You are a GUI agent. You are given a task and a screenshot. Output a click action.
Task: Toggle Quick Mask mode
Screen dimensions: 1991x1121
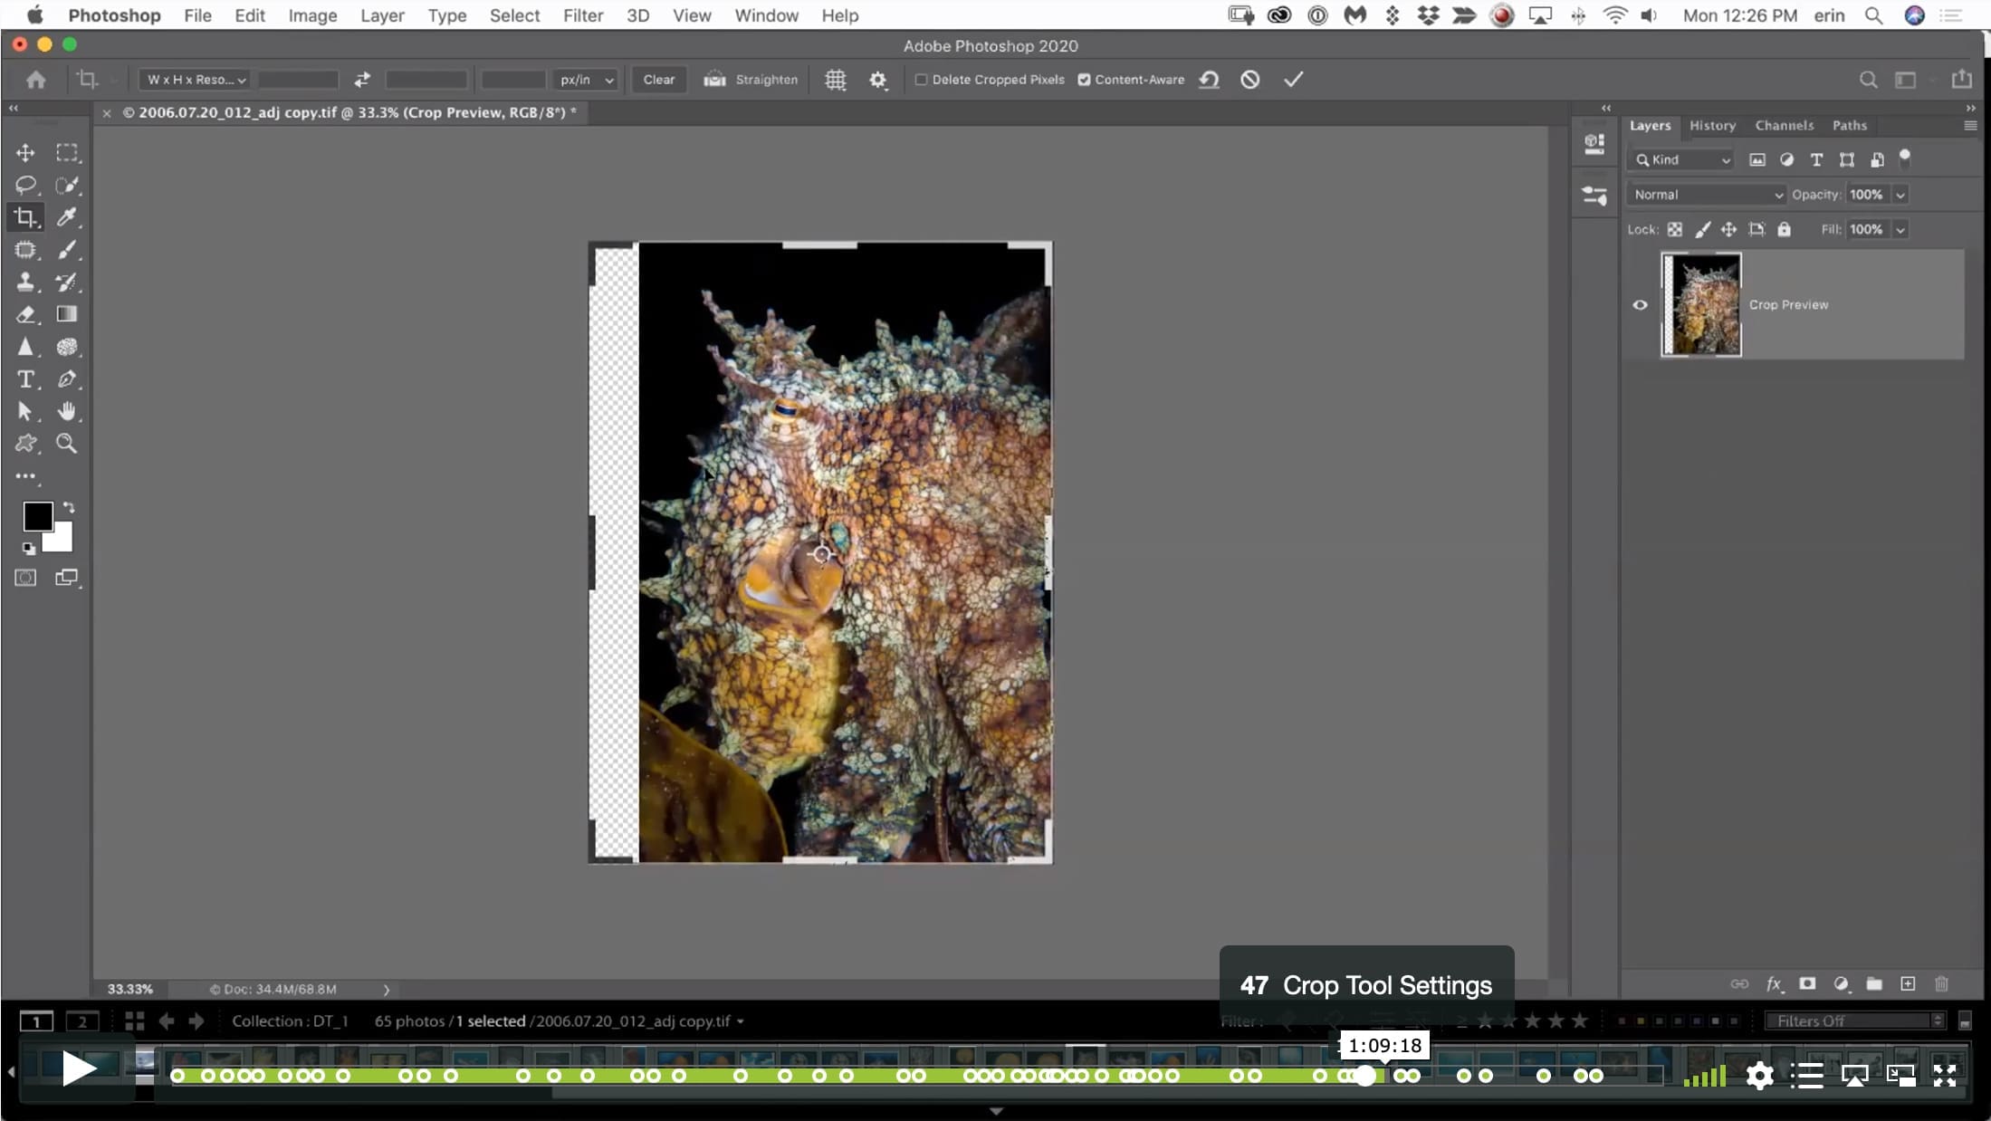tap(25, 578)
